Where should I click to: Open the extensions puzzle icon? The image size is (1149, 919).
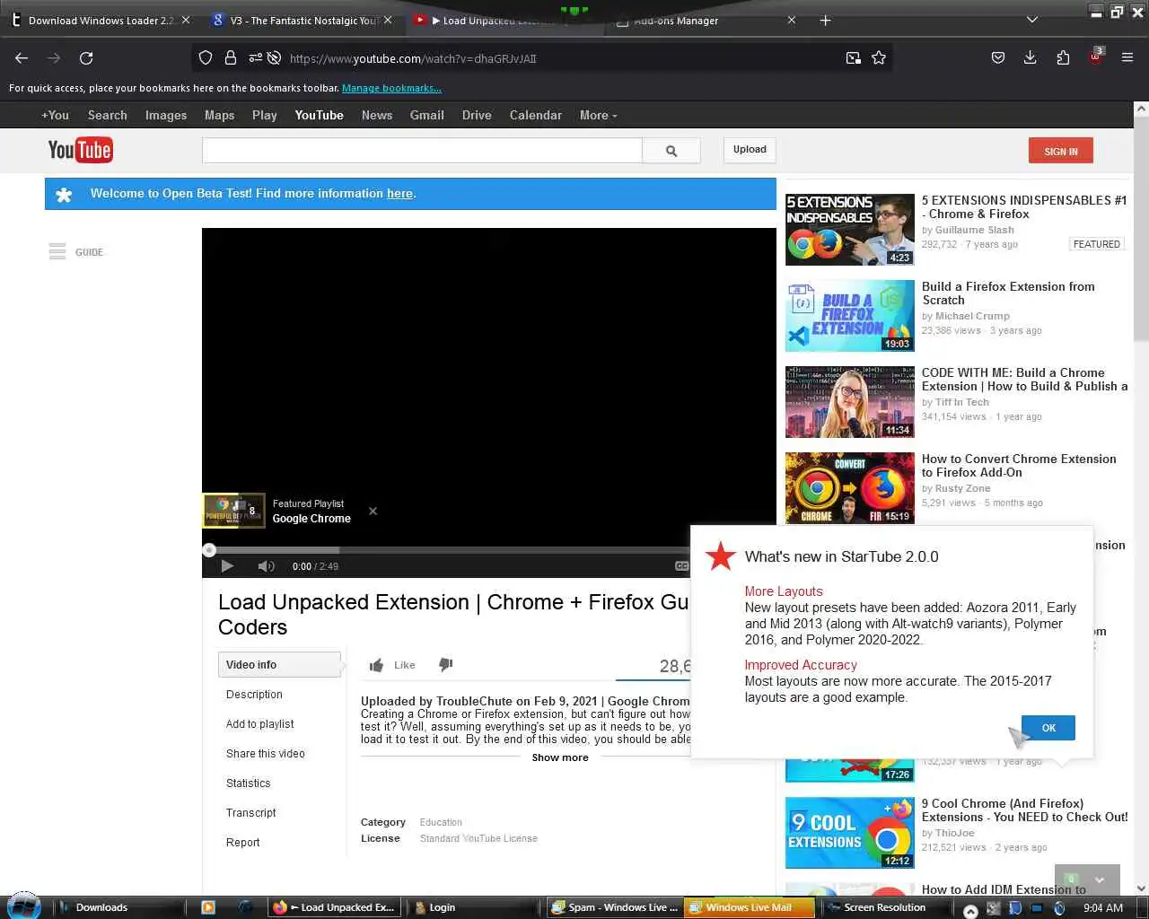click(x=1063, y=58)
